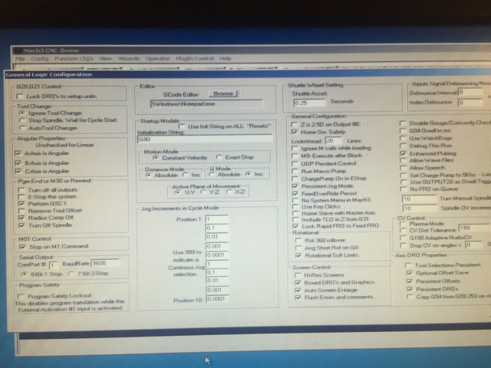Open the Plugin Control menu
The image size is (491, 368).
click(x=193, y=58)
